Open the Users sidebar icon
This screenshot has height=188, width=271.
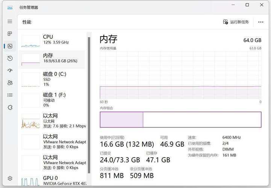[10, 83]
